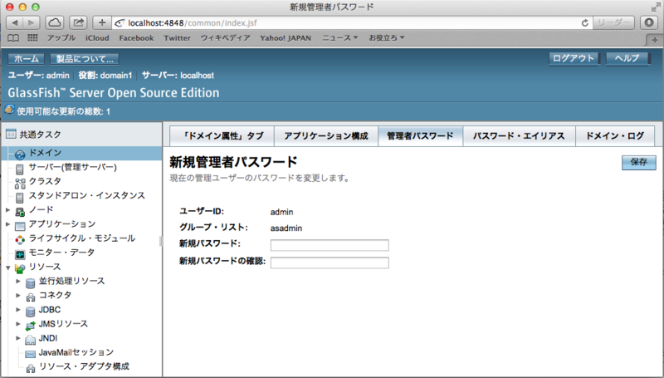Select the 管理者パスワード tab
Screen dimensions: 664x378
tap(420, 136)
